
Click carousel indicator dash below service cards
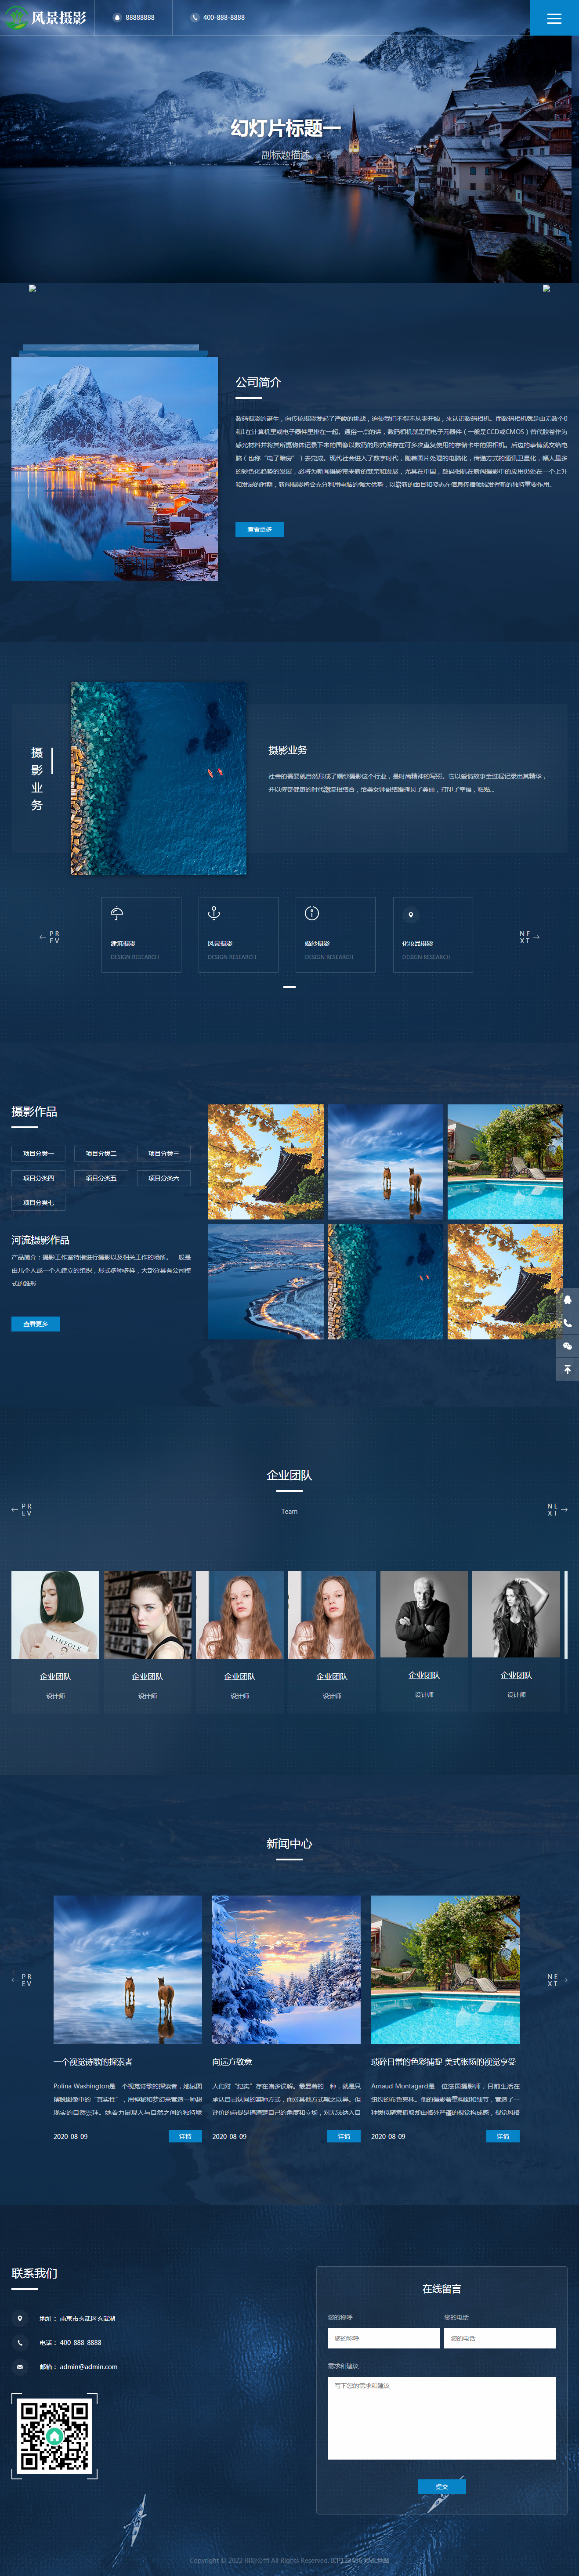pyautogui.click(x=289, y=987)
